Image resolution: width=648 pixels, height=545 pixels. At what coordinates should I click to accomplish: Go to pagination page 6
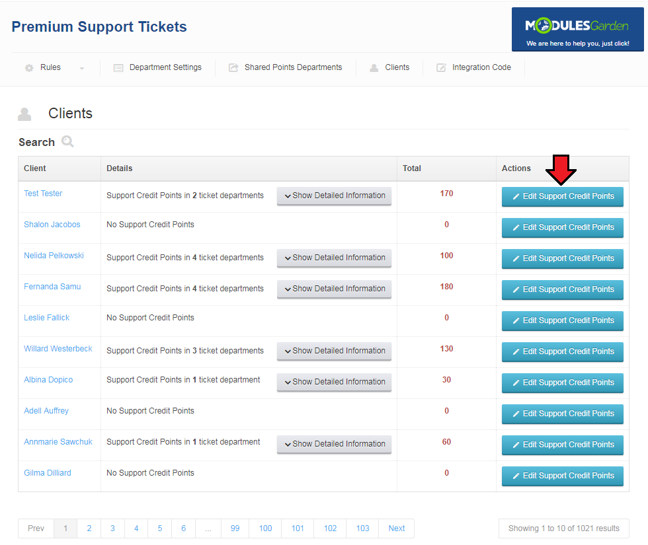point(184,528)
